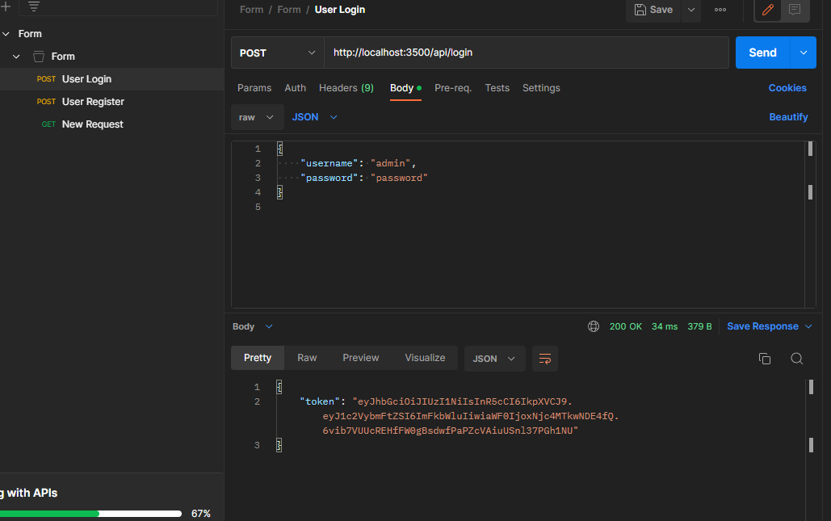Screen dimensions: 831x521
Task: Click the globe network icon
Action: point(594,326)
